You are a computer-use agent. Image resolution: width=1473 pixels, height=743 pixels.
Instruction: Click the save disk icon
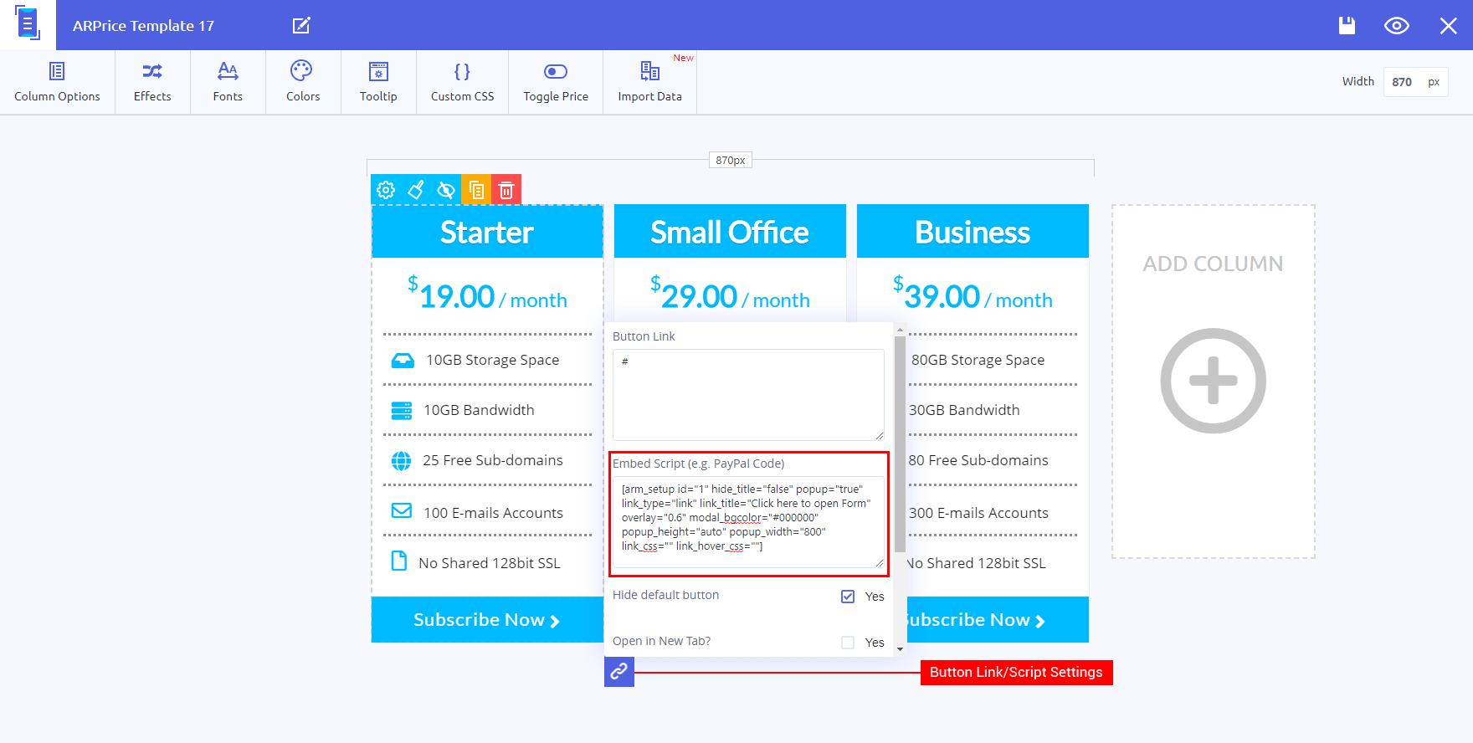click(x=1347, y=25)
